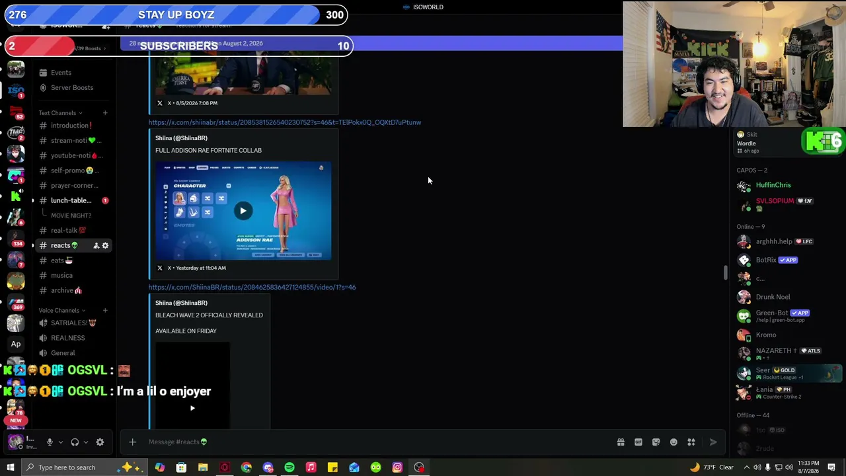The width and height of the screenshot is (846, 476).
Task: Open the MOVIE NIGHT? thread
Action: click(x=71, y=216)
